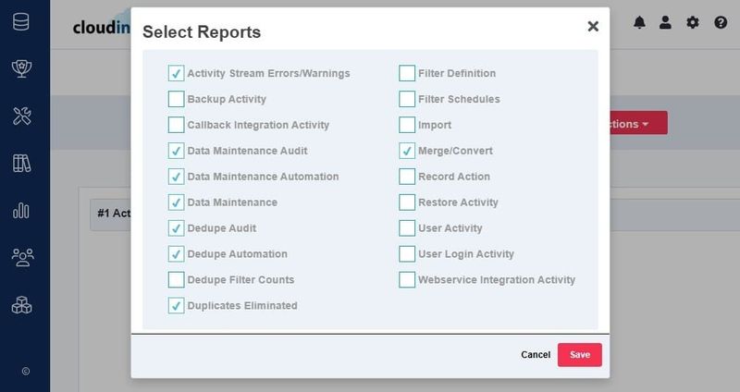Viewport: 740px width, 392px height.
Task: Uncheck Data Maintenance Audit
Action: 176,151
